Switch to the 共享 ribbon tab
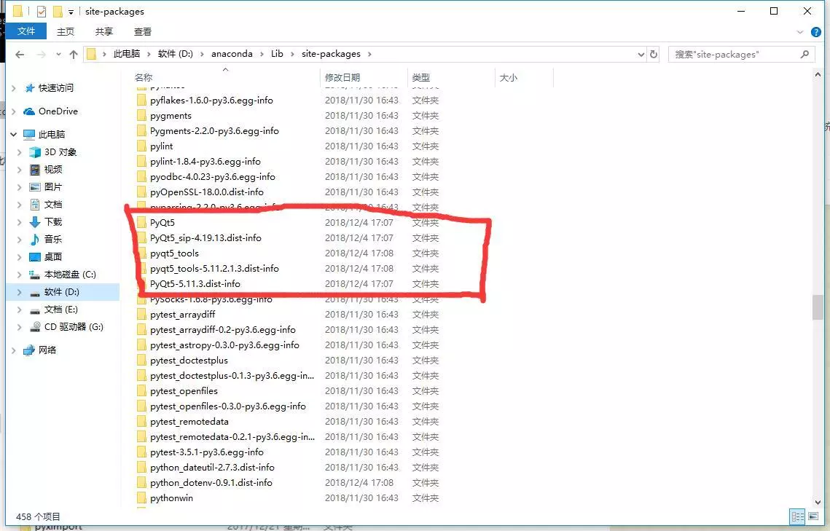 pyautogui.click(x=103, y=31)
